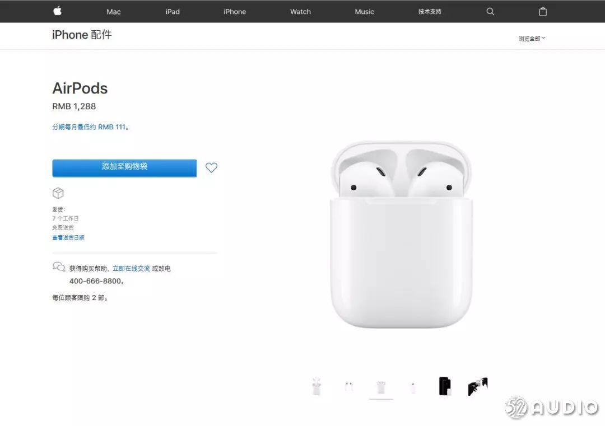Open the Watch nav item

click(x=301, y=12)
